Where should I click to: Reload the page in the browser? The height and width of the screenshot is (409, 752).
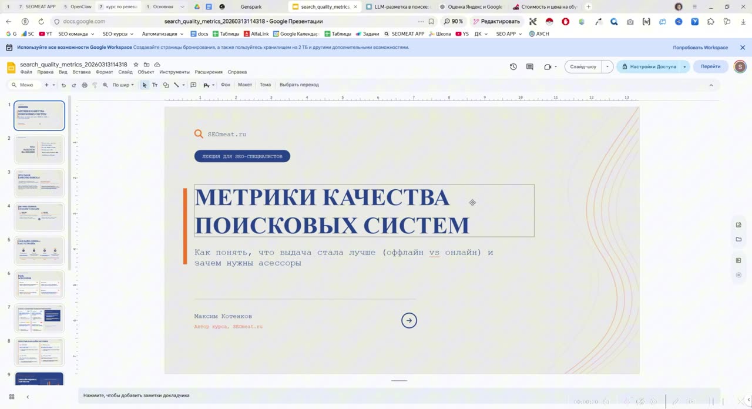click(x=41, y=21)
